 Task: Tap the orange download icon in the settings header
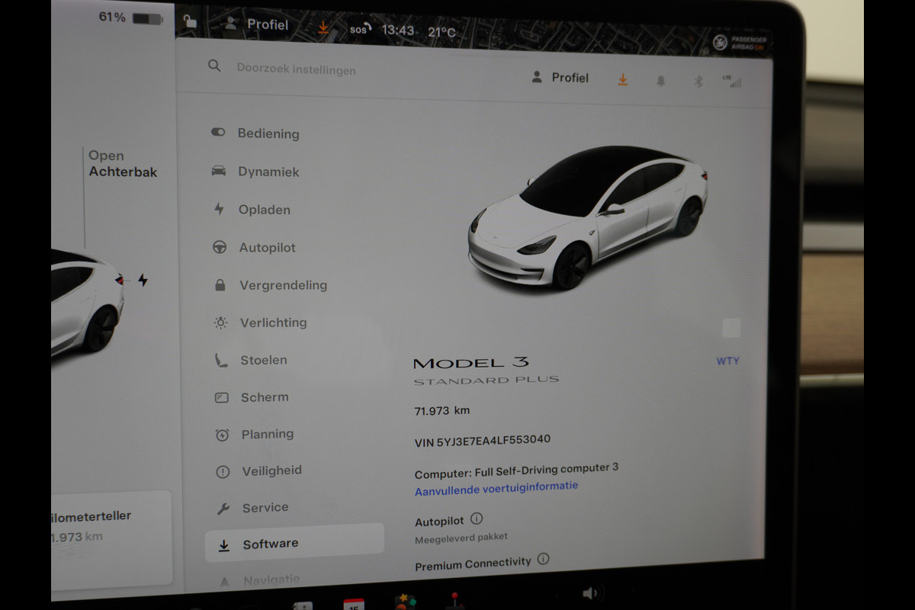pyautogui.click(x=623, y=79)
